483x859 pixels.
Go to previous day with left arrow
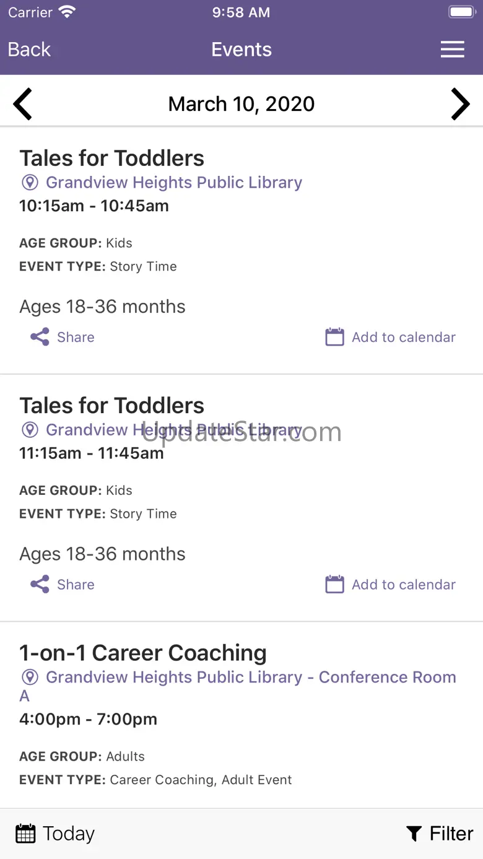point(23,104)
